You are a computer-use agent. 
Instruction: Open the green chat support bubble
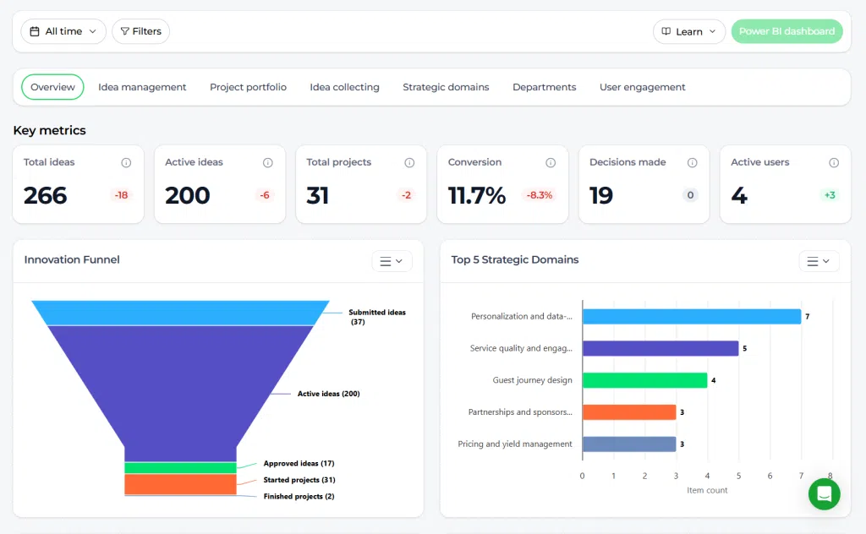(x=824, y=493)
